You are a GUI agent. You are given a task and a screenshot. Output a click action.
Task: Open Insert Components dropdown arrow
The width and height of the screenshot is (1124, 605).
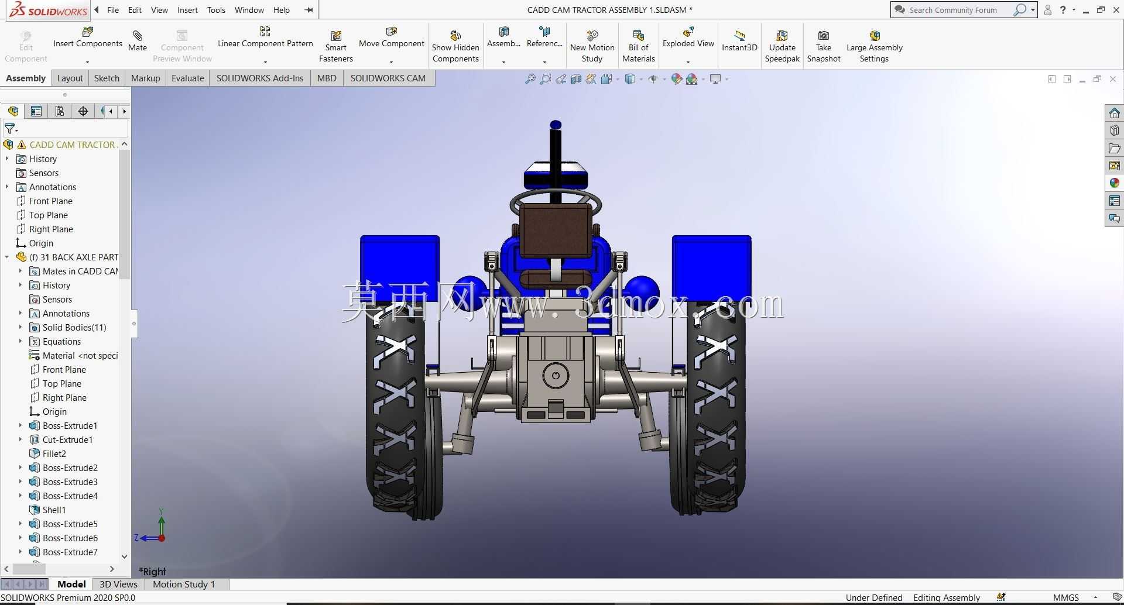pyautogui.click(x=87, y=61)
